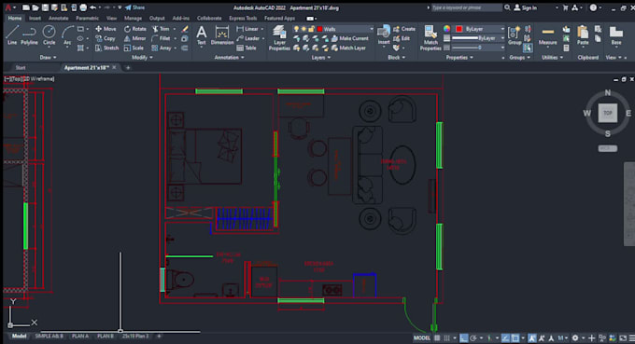
Task: Expand the Layers panel
Action: pyautogui.click(x=320, y=58)
